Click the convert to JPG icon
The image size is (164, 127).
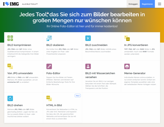point(127,38)
